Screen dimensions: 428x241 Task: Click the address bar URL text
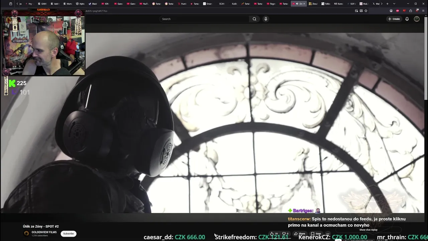[x=96, y=11]
